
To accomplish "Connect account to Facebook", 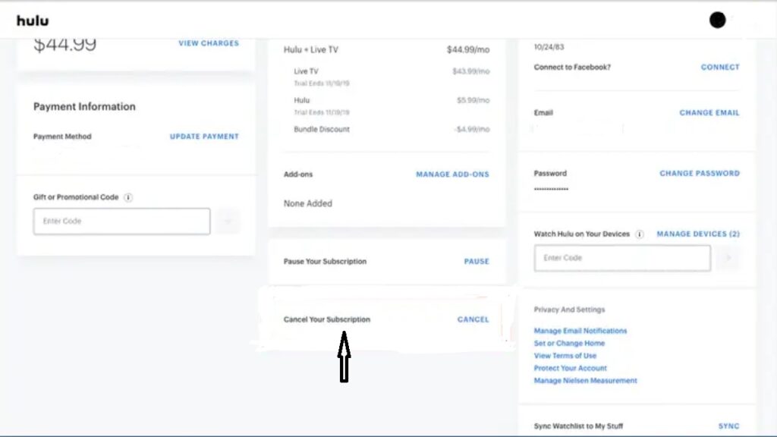I will point(719,68).
